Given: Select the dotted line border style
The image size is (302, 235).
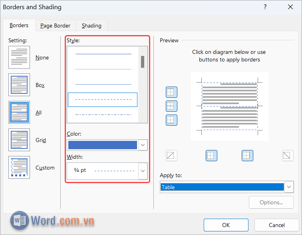Looking at the screenshot, I should tap(103, 69).
